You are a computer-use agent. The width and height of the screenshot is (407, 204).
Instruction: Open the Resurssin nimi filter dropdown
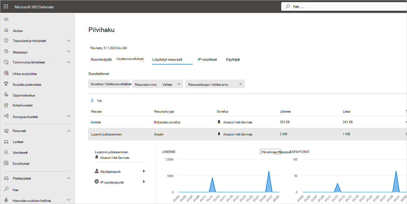click(x=158, y=84)
